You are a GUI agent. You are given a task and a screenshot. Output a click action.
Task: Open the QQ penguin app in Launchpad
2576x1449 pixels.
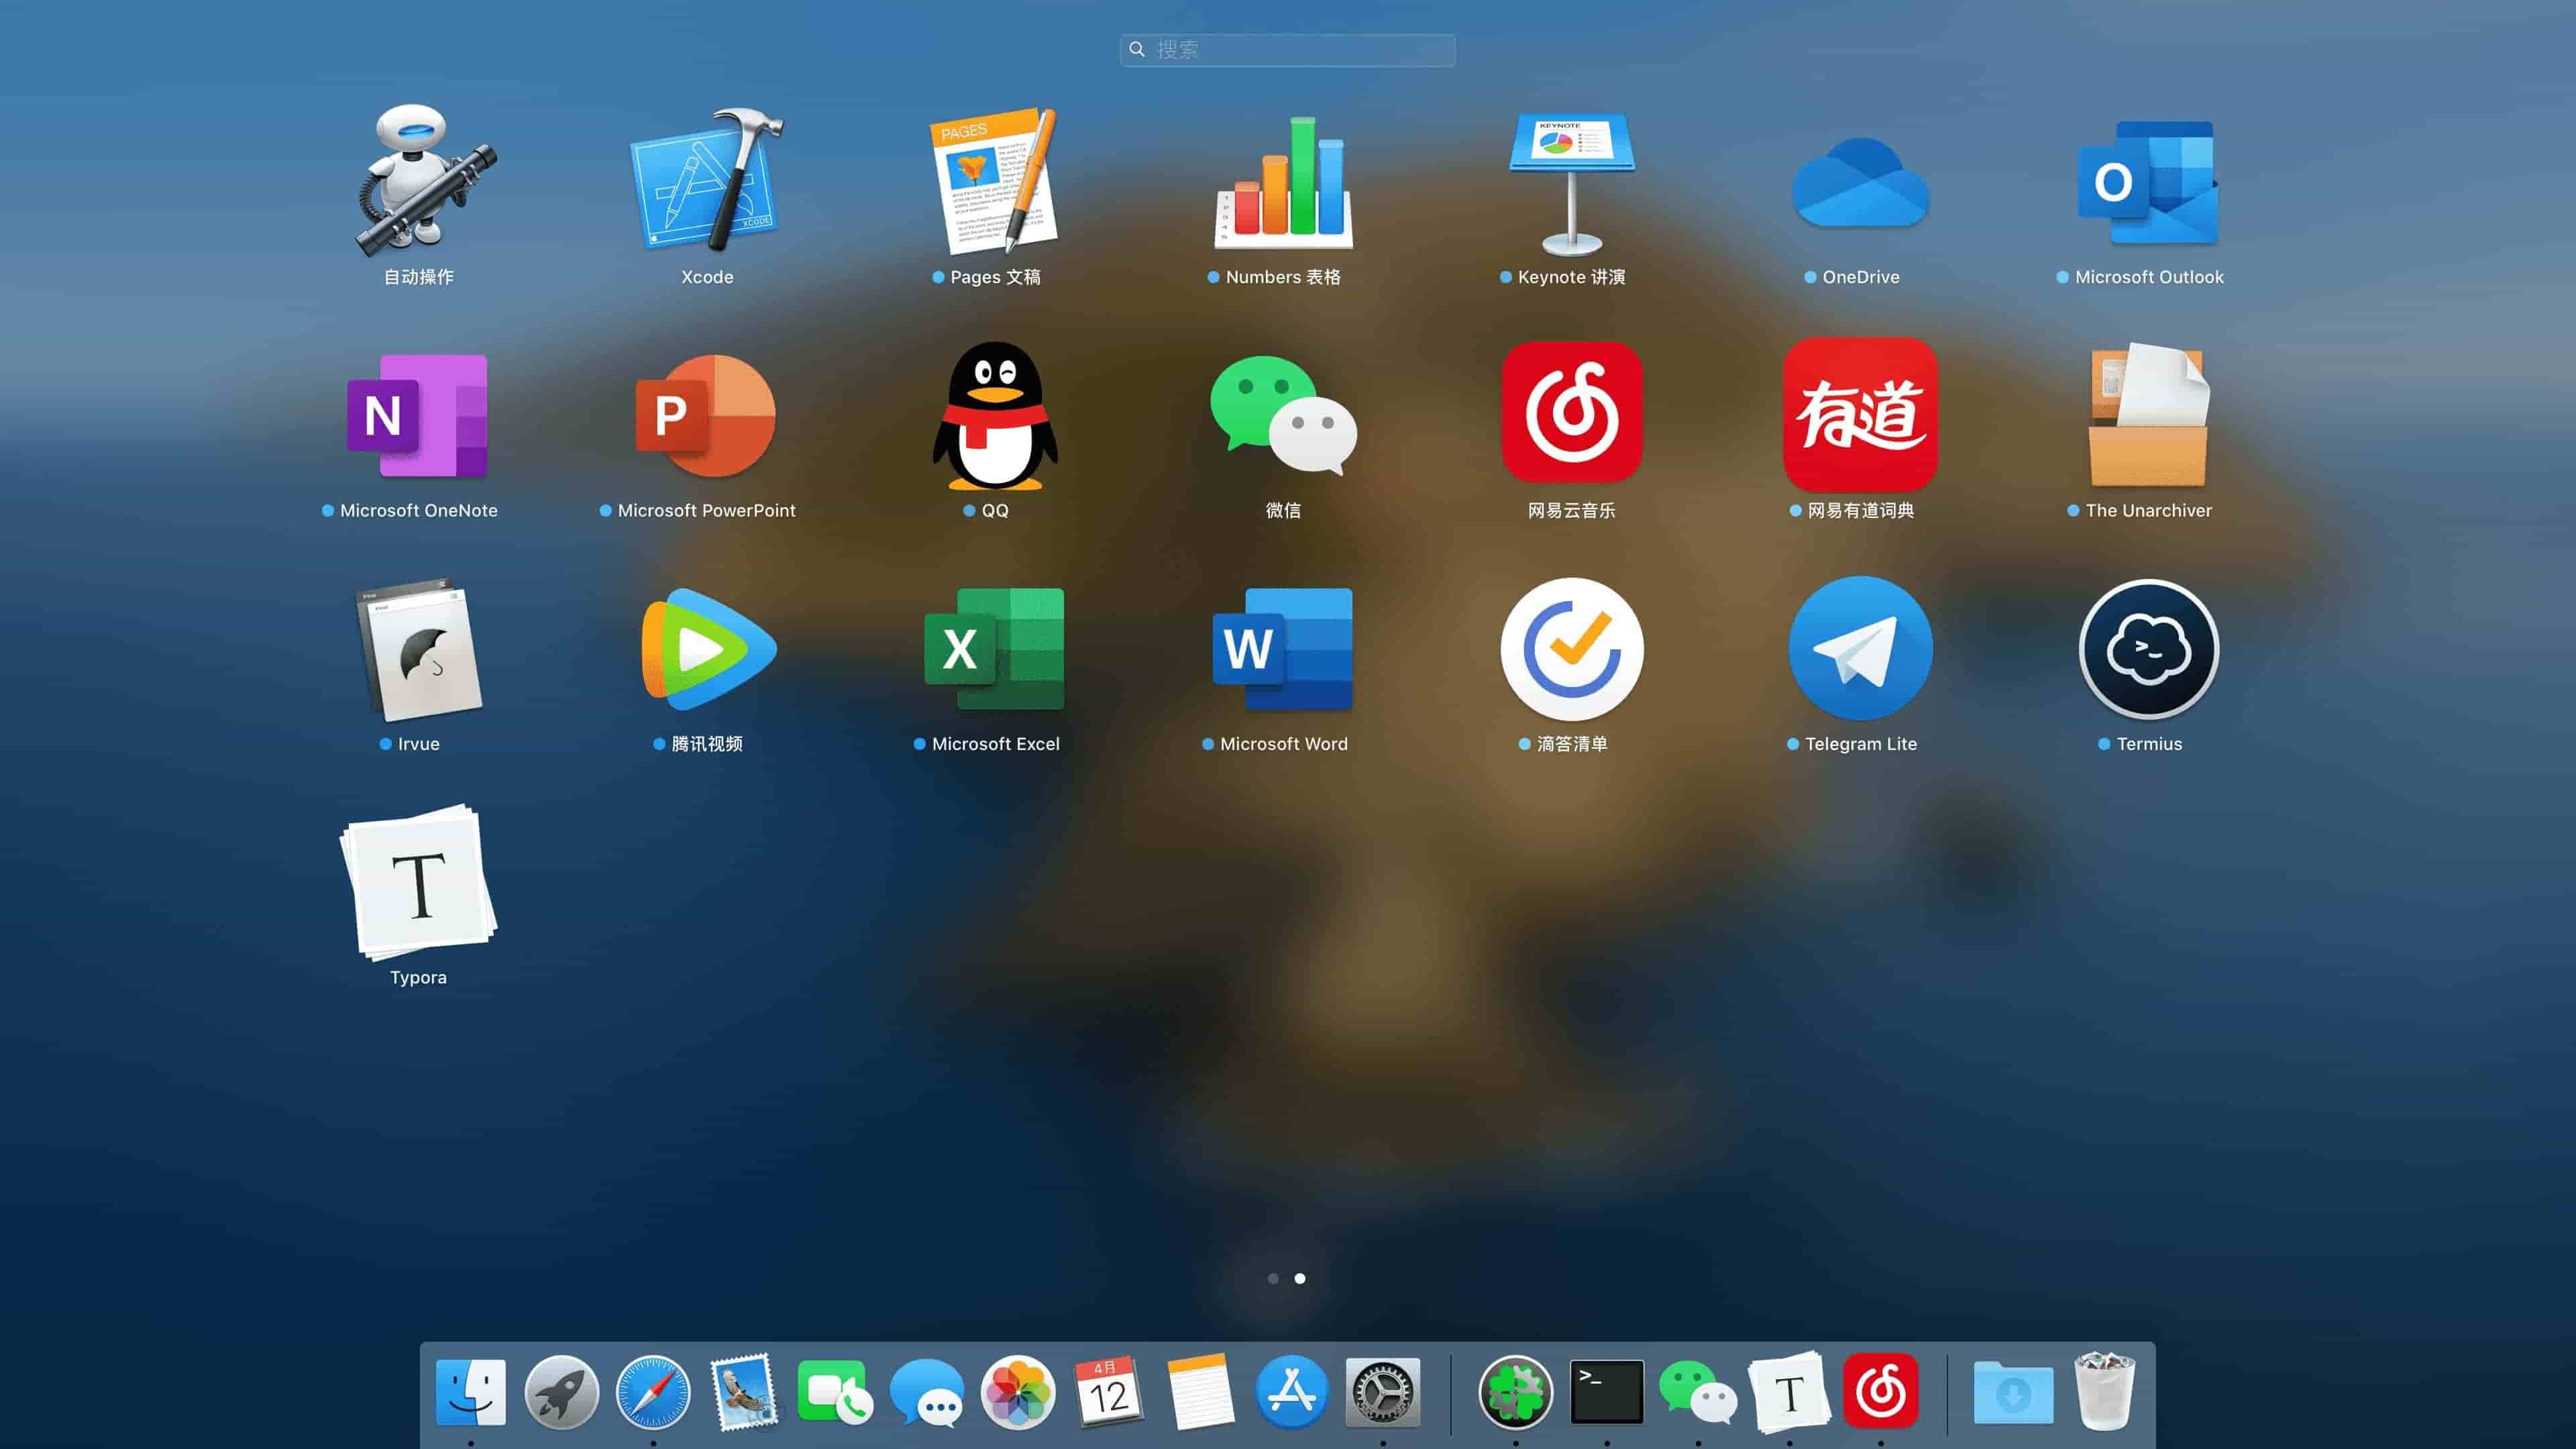tap(995, 416)
